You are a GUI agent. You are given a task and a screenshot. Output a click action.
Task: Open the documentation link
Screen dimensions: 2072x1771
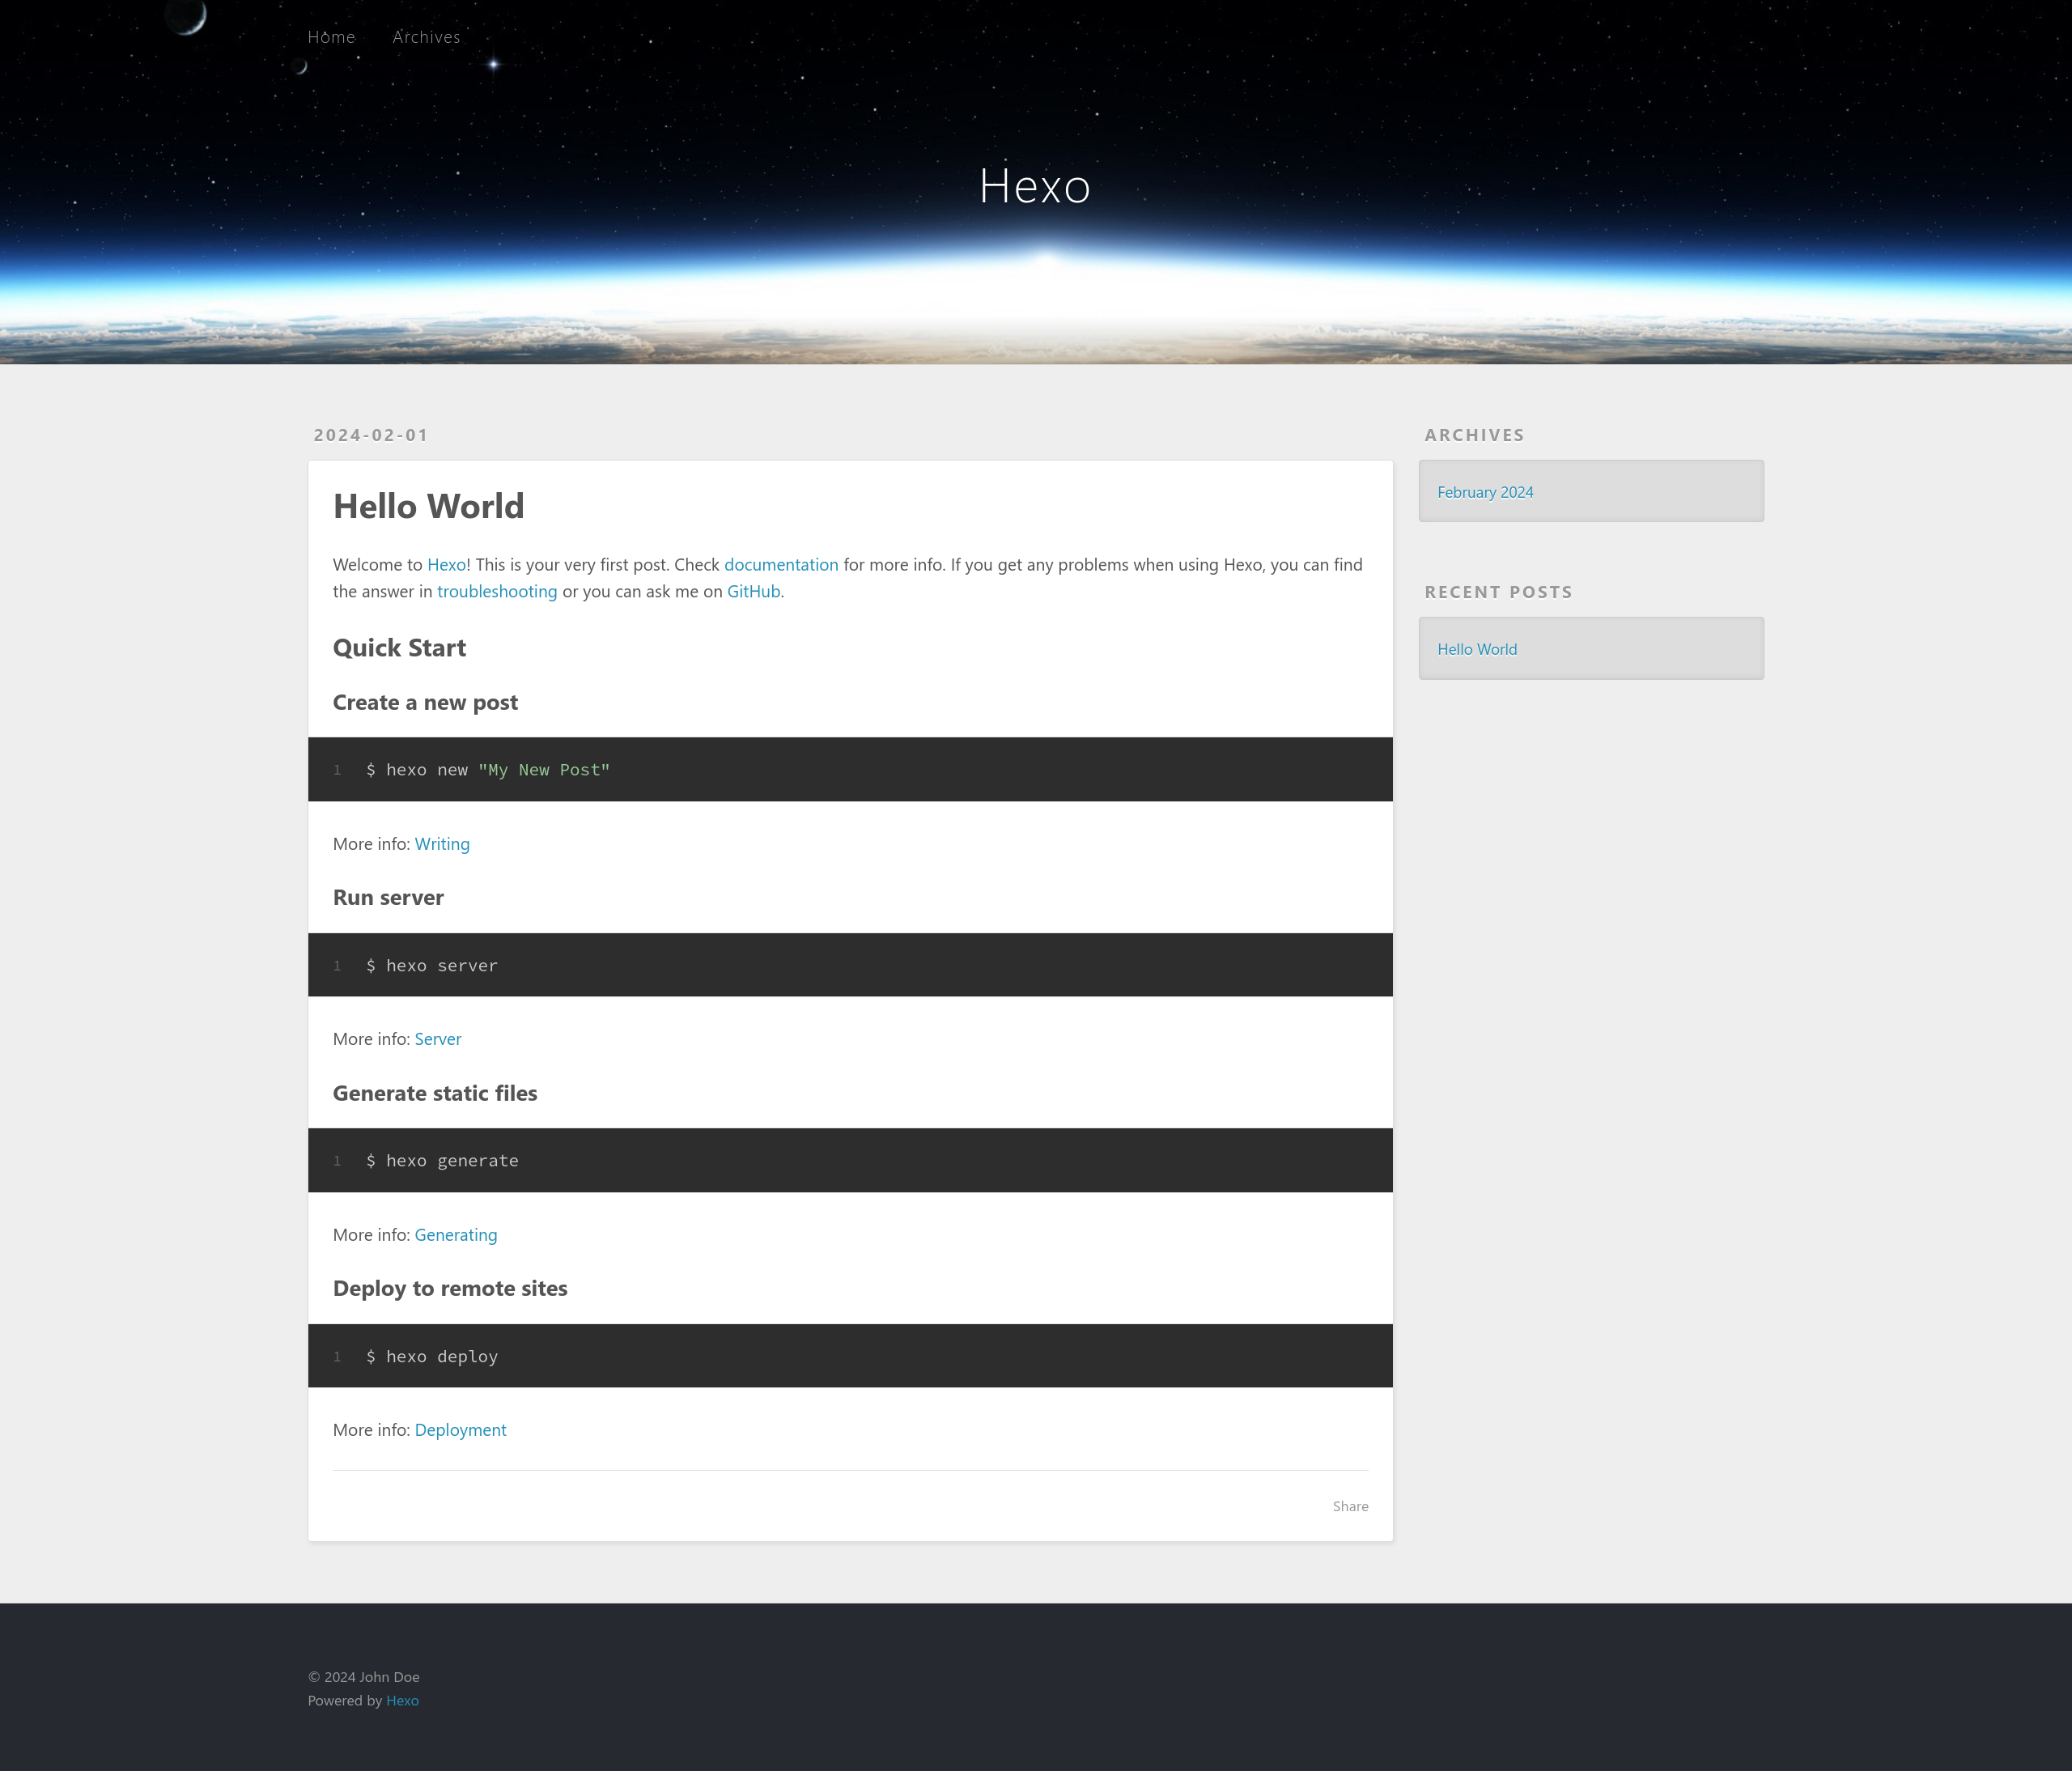(x=780, y=565)
